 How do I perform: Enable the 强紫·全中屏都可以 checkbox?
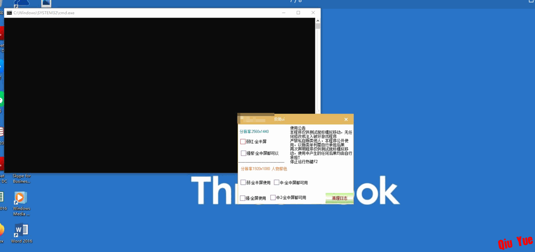tap(244, 153)
